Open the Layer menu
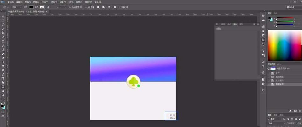Screen dimensions: 302x127 coord(36,2)
